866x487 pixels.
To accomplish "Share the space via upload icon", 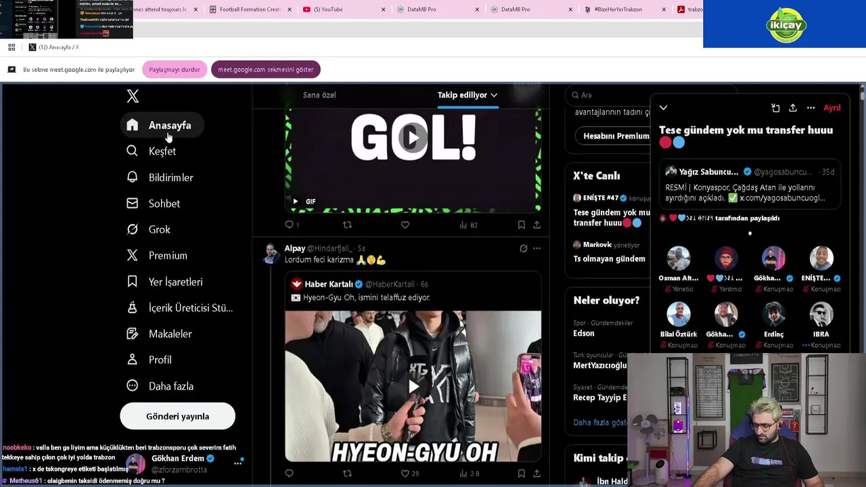I will [x=793, y=108].
